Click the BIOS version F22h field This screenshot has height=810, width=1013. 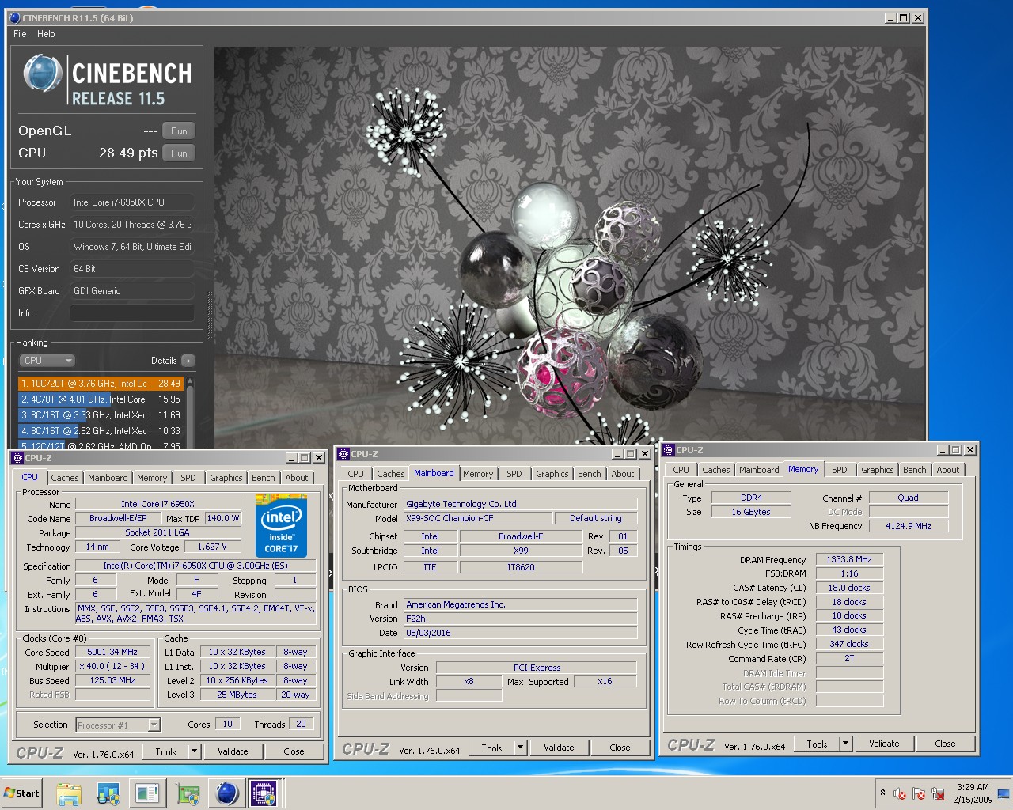(520, 619)
